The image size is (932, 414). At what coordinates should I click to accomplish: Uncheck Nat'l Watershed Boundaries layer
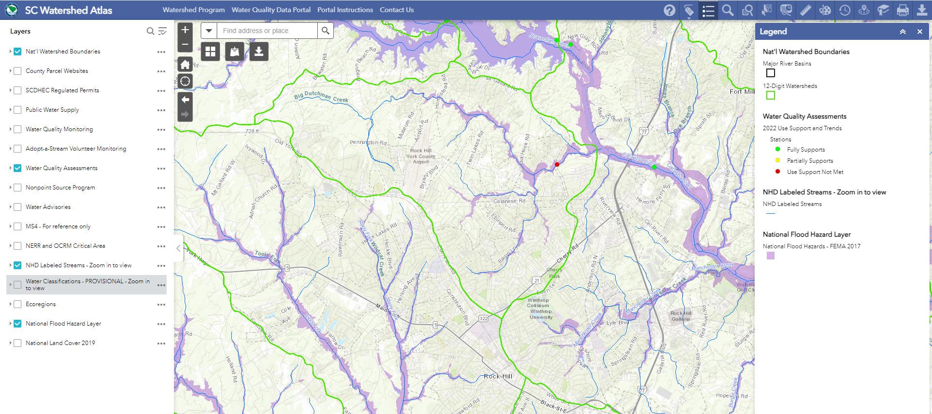17,52
